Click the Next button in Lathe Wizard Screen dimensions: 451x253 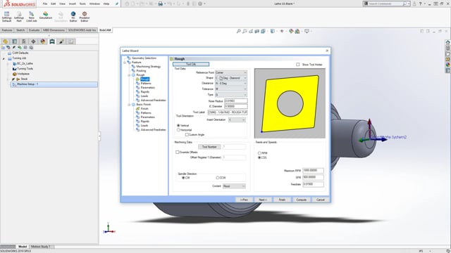tap(263, 200)
